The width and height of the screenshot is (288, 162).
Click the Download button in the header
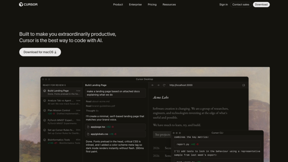click(x=261, y=4)
